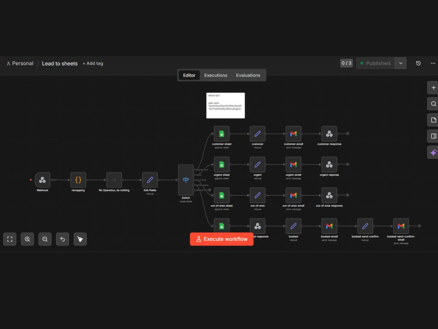
Task: Click the undo/reset zoom arrow icon
Action: pyautogui.click(x=63, y=239)
